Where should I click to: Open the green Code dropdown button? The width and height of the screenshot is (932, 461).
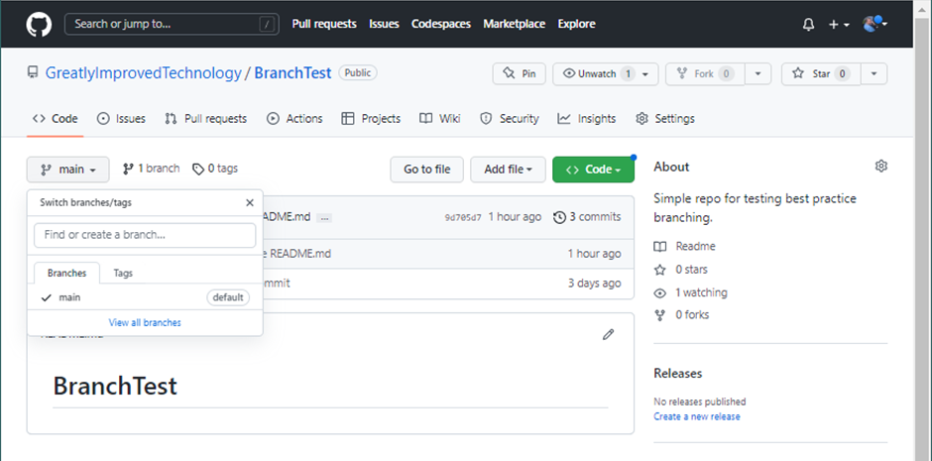(593, 170)
